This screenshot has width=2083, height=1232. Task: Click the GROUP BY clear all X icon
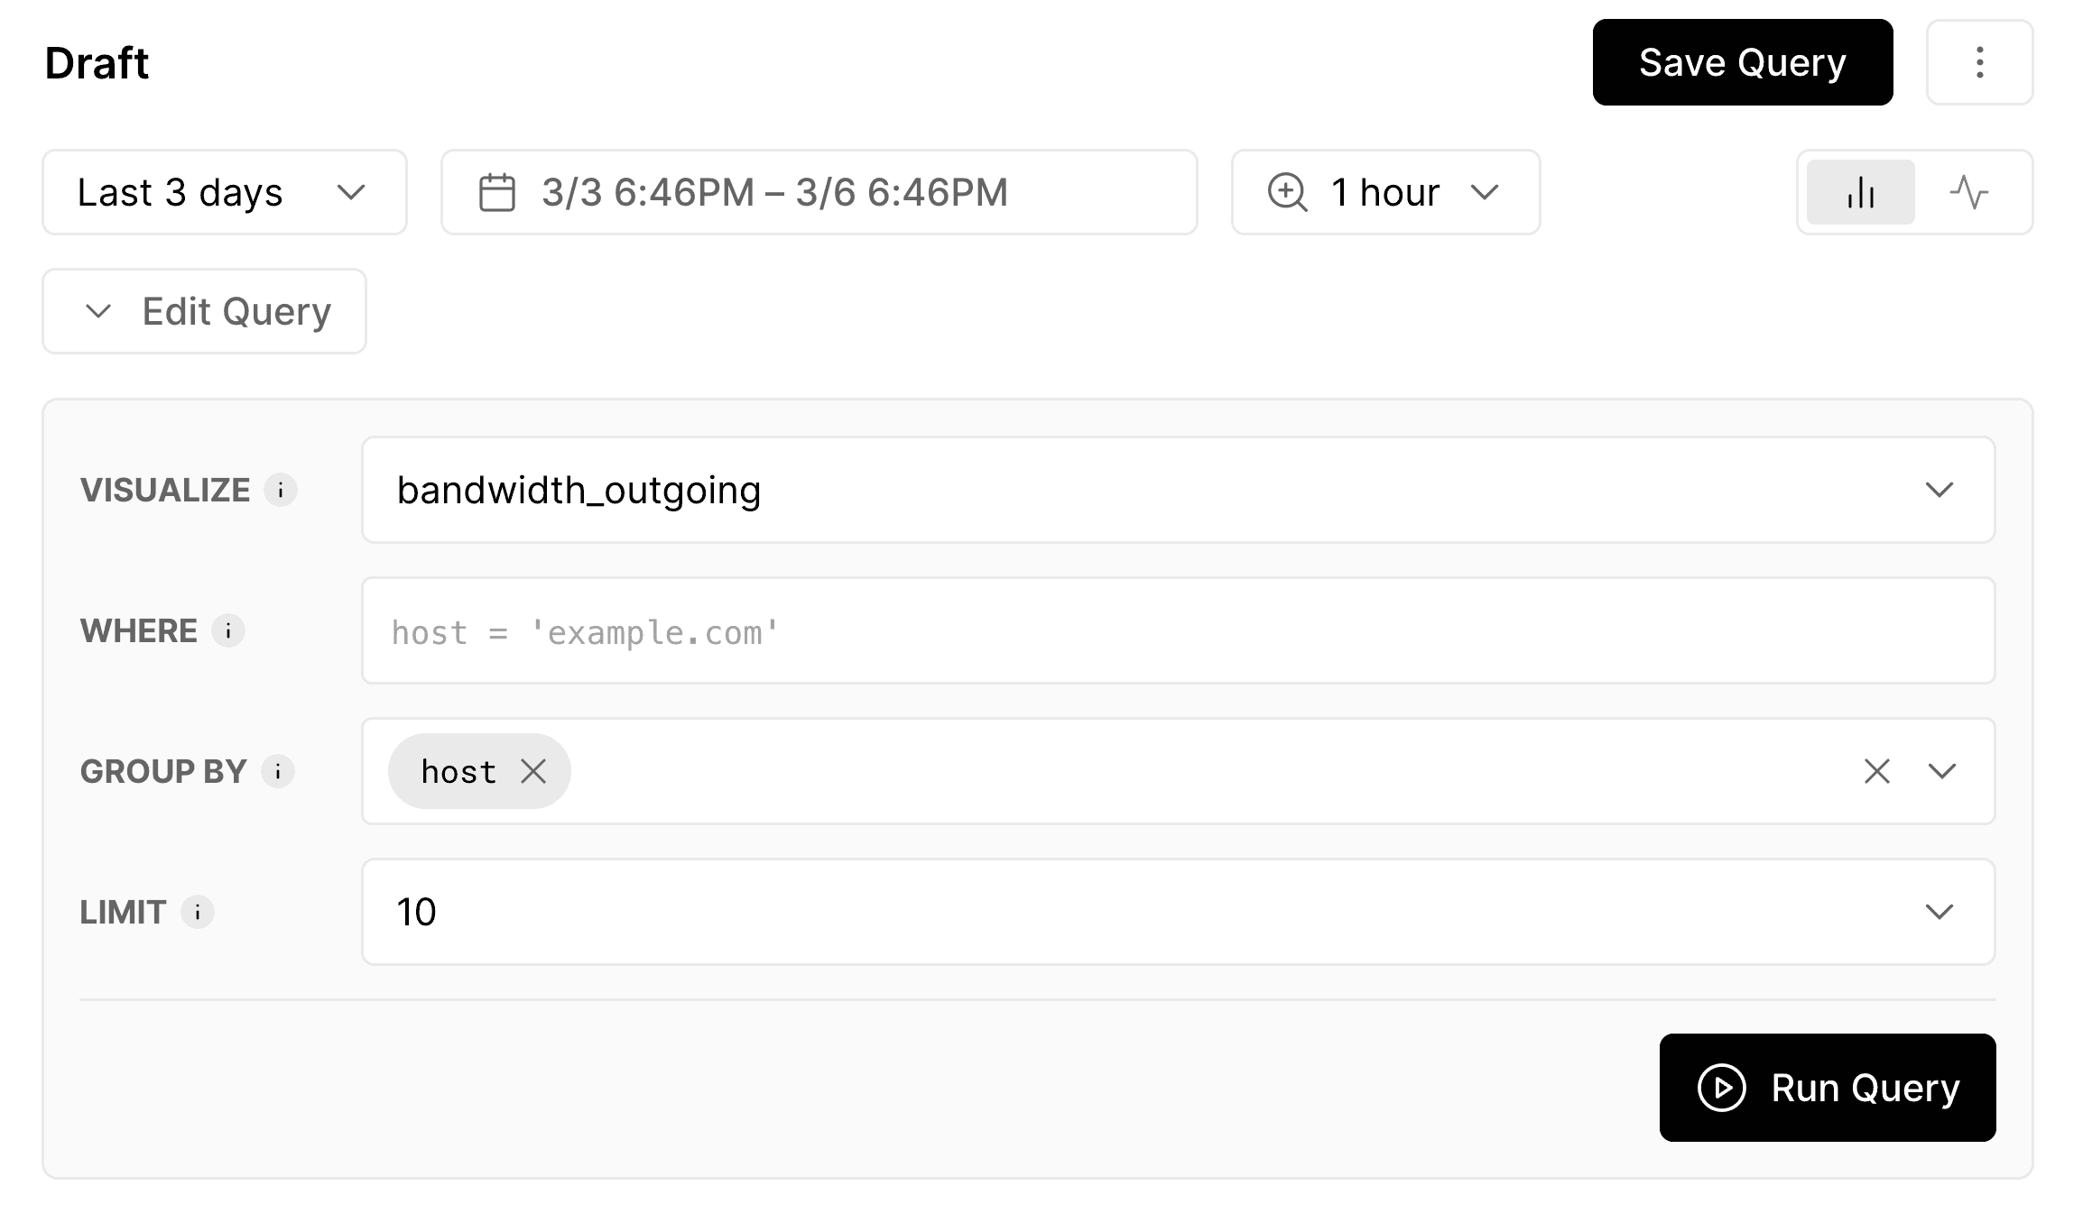tap(1877, 771)
